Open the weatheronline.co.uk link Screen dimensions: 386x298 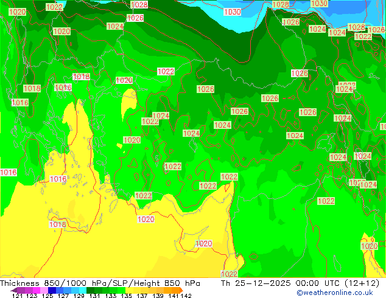coord(335,293)
